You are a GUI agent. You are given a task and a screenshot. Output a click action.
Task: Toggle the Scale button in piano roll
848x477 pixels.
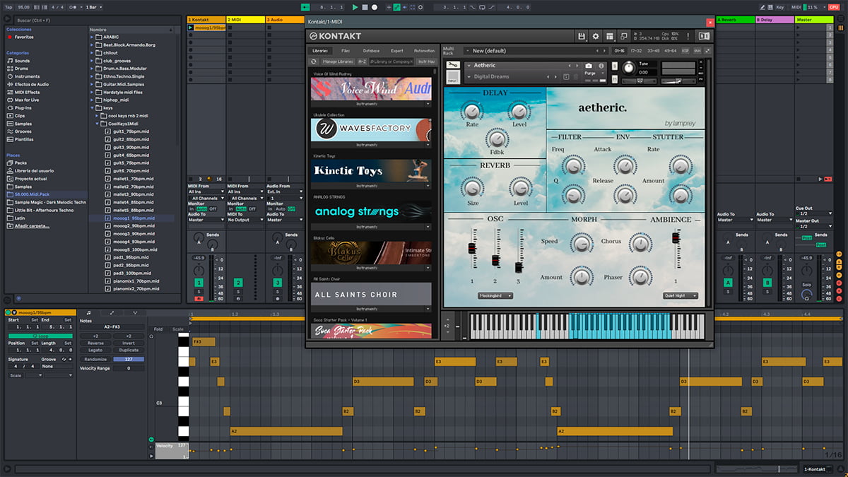(177, 329)
